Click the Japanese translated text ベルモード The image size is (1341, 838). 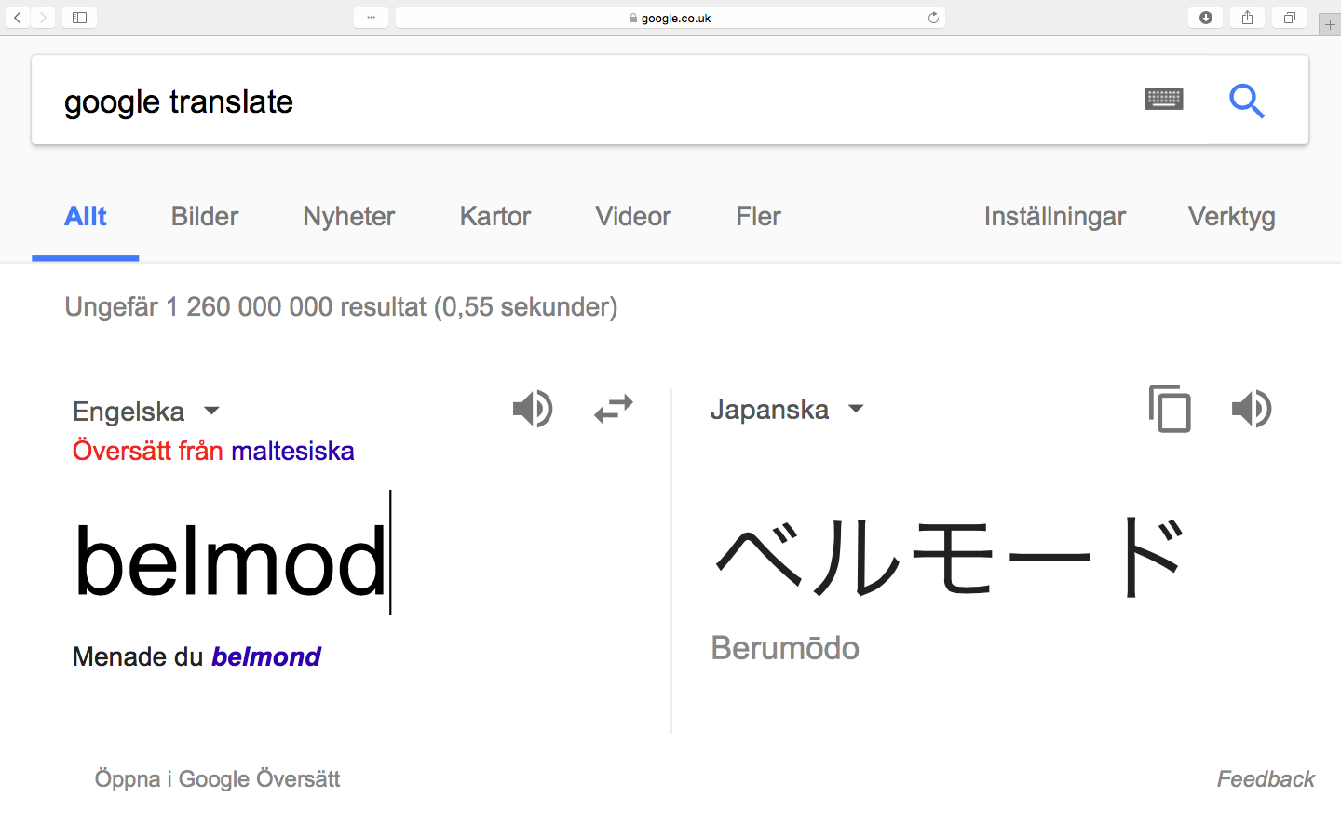(x=951, y=557)
